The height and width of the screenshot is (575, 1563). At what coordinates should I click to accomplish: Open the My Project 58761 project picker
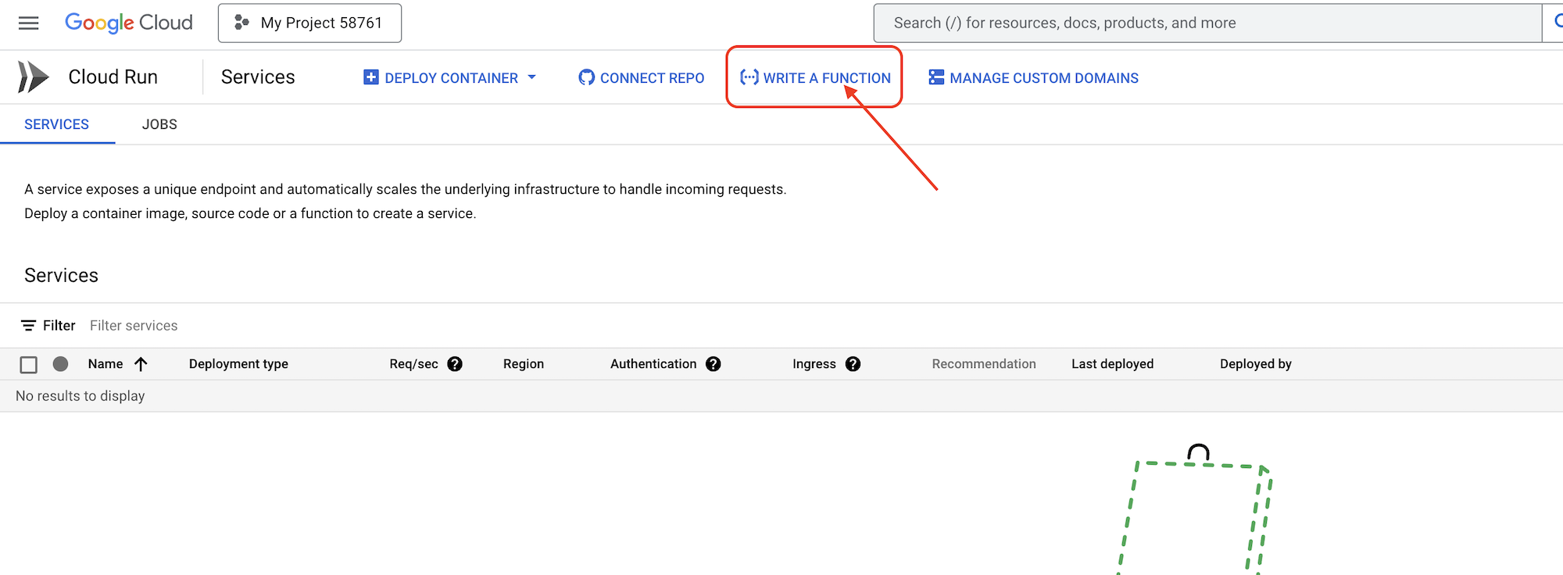(x=309, y=23)
